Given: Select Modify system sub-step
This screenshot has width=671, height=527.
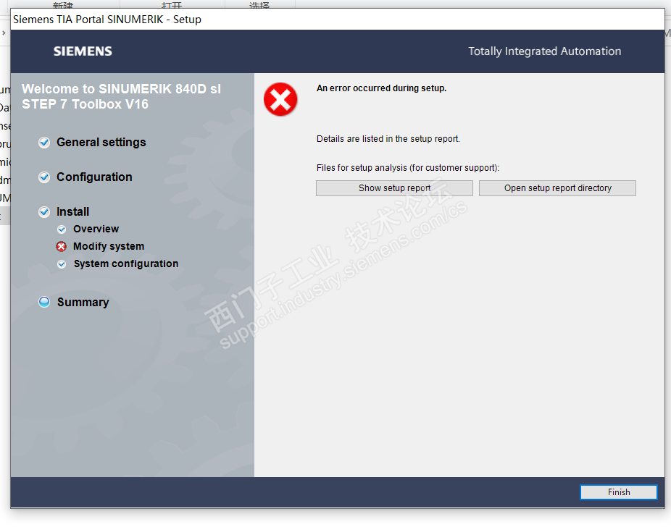Looking at the screenshot, I should tap(109, 247).
